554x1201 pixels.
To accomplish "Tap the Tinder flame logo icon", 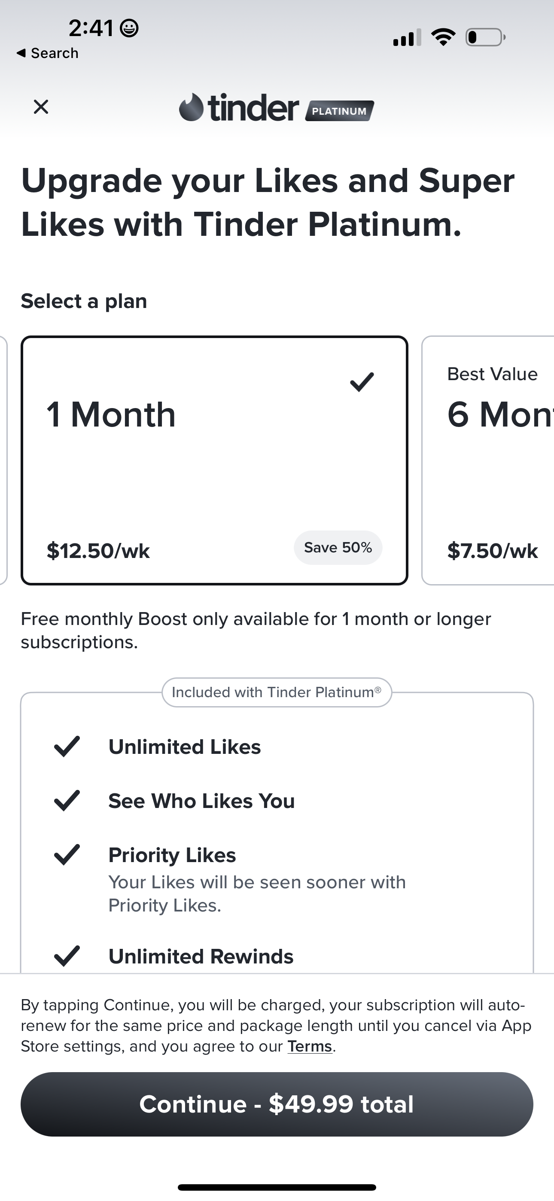I will coord(191,107).
